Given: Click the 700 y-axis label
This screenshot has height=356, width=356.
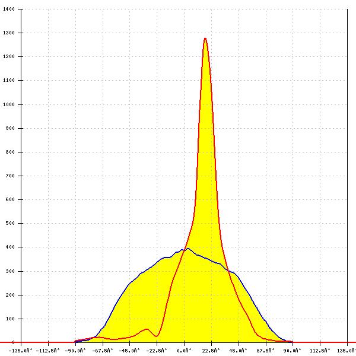Looking at the screenshot, I should click(x=11, y=176).
